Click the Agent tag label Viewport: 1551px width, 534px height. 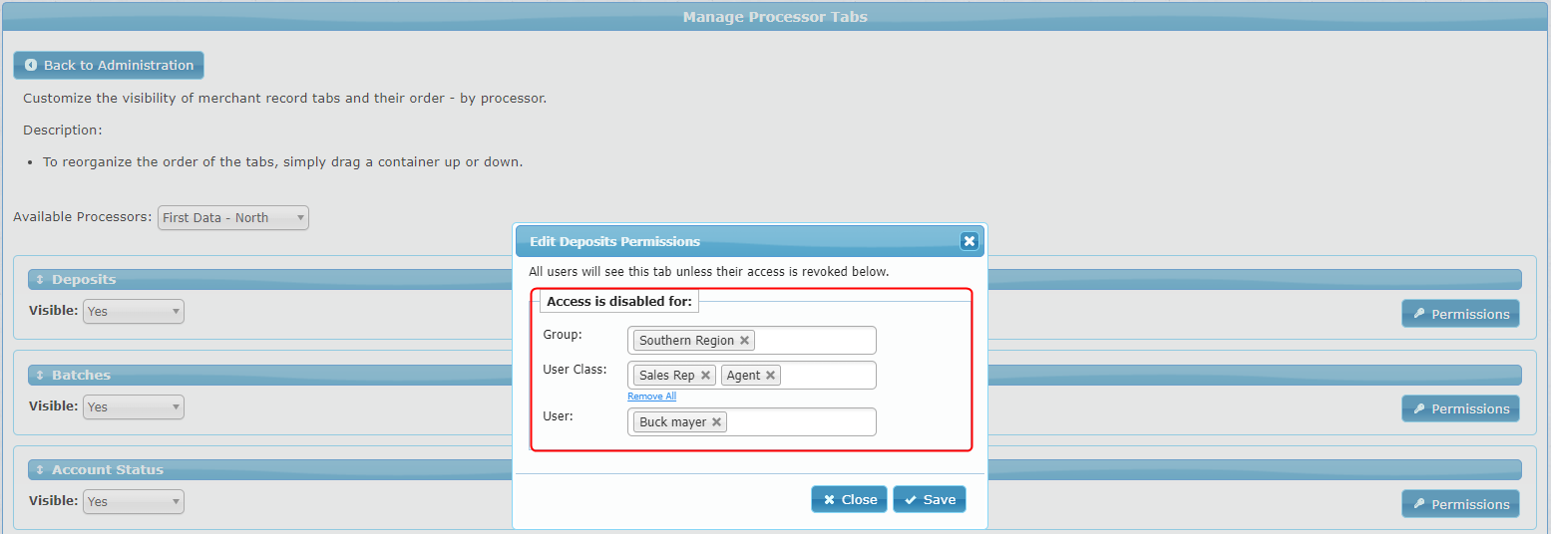[743, 376]
